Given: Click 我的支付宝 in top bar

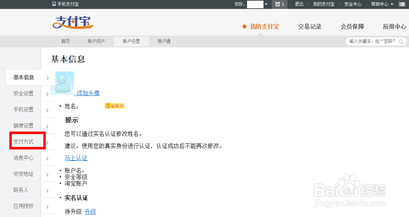Looking at the screenshot, I should [x=324, y=4].
